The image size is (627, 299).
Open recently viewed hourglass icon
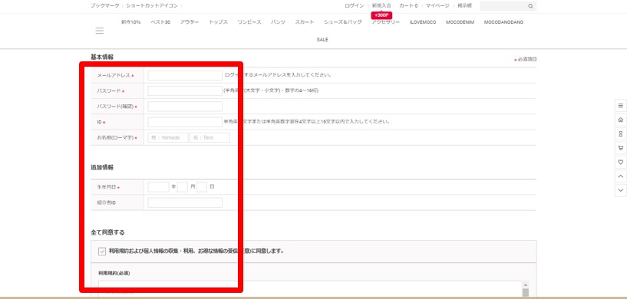(x=620, y=134)
